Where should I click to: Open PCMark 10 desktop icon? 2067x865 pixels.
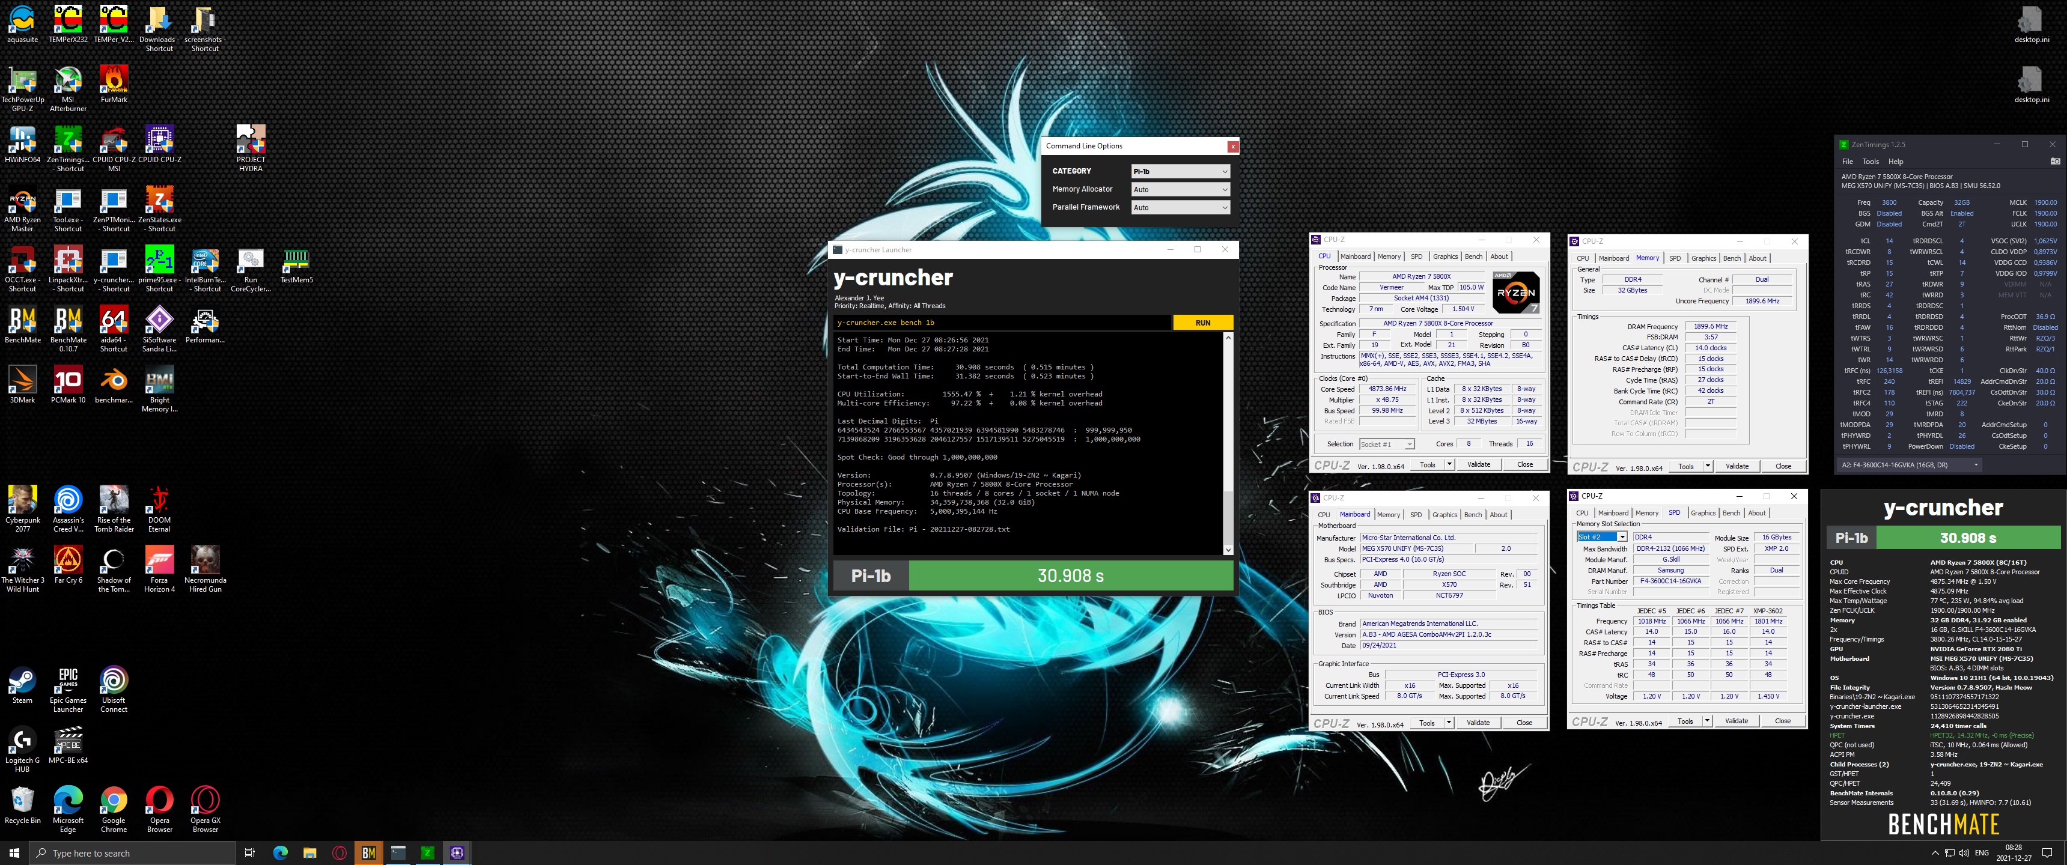pos(68,384)
